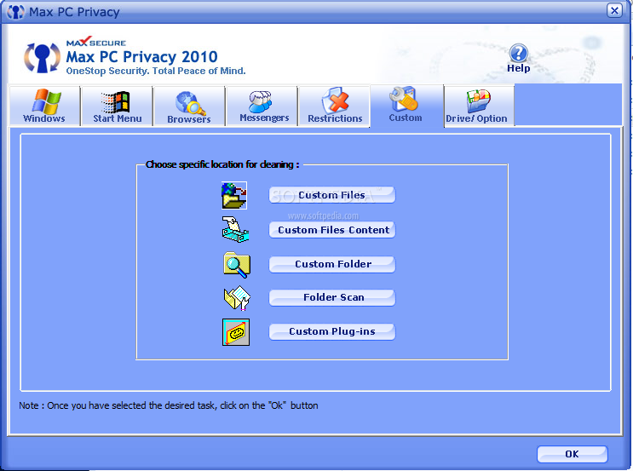Confirm with the OK button
633x471 pixels.
tap(572, 454)
